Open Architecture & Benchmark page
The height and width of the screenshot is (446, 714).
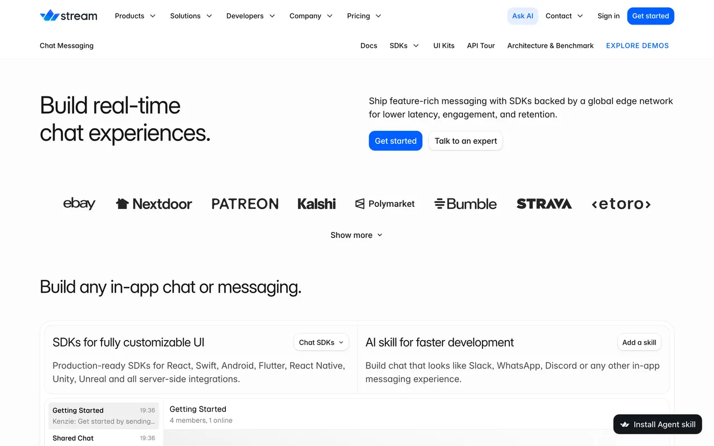point(551,46)
